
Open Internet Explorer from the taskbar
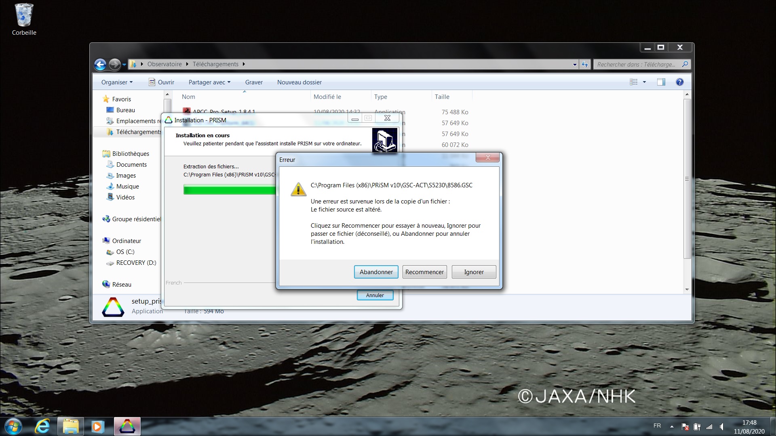point(42,426)
